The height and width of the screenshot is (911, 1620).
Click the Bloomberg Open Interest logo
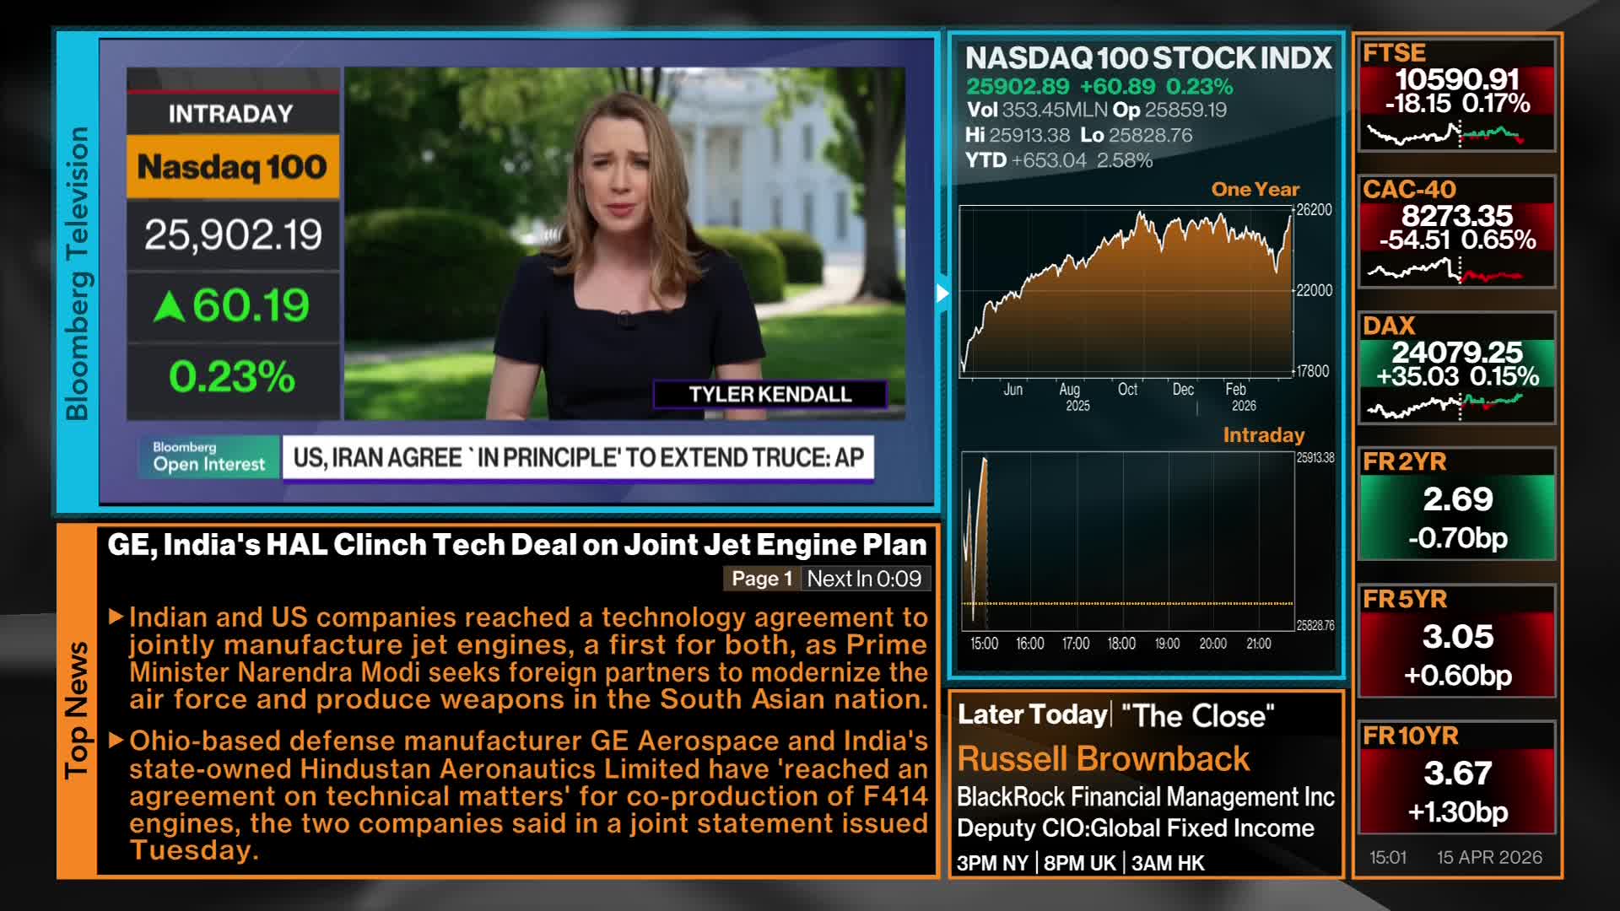[x=208, y=456]
